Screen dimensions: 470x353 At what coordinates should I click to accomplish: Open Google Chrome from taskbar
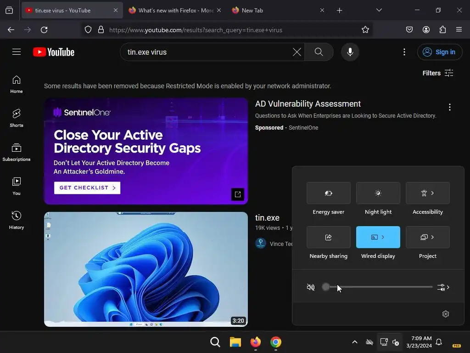click(275, 342)
